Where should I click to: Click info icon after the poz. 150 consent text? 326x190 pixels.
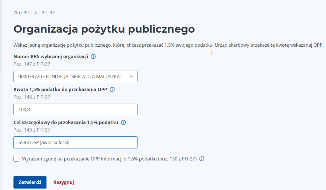tap(202, 159)
